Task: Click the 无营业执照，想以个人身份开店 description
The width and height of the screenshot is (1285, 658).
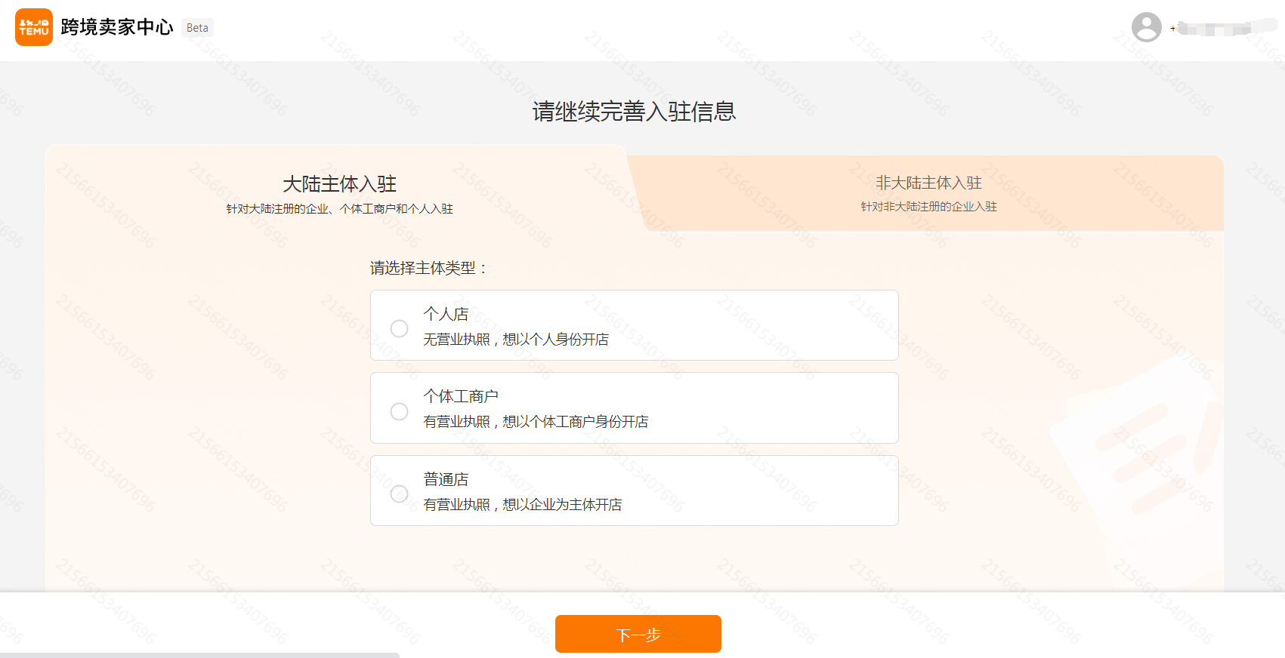Action: 515,340
